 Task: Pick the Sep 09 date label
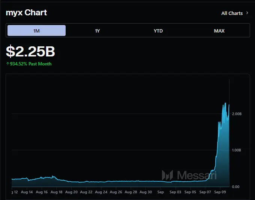220,192
